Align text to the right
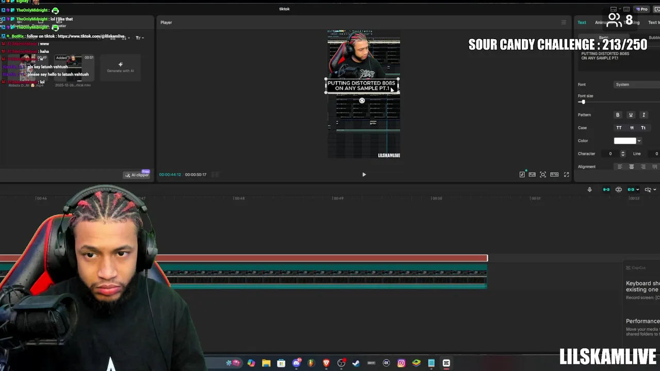Screen dimensions: 660x371 (x=643, y=167)
